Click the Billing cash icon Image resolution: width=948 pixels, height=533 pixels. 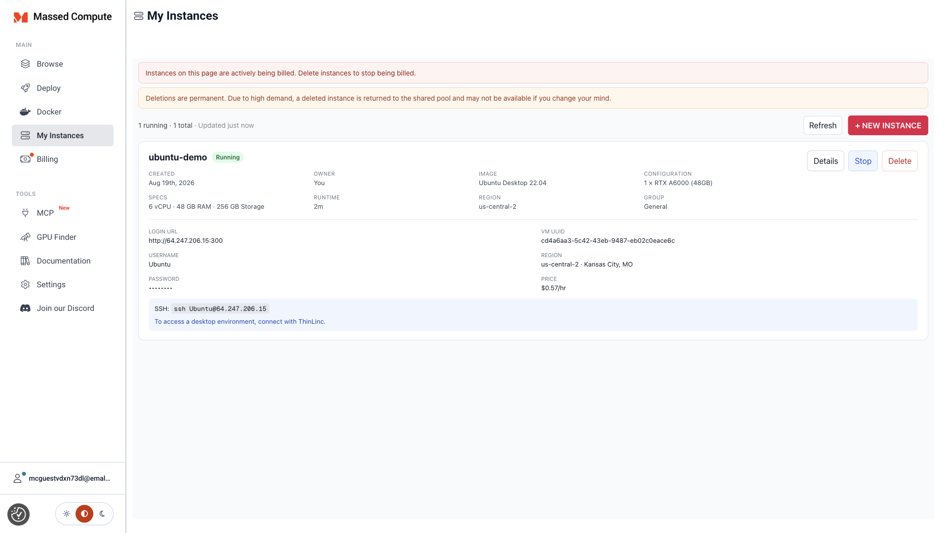coord(25,159)
